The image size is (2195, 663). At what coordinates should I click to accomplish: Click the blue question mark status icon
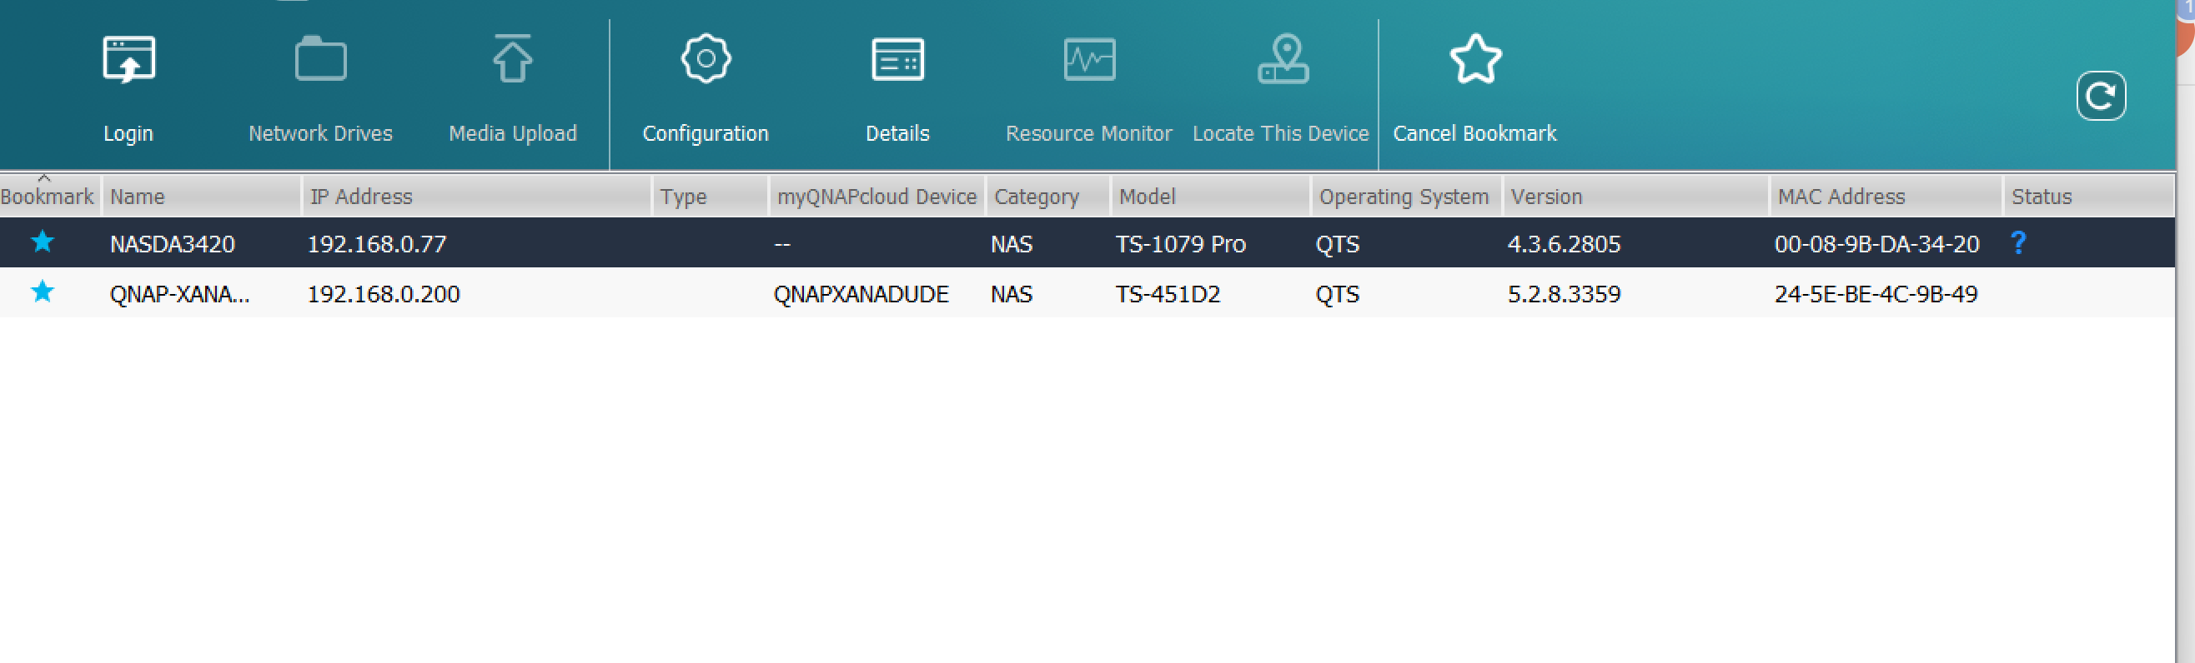(x=2017, y=243)
